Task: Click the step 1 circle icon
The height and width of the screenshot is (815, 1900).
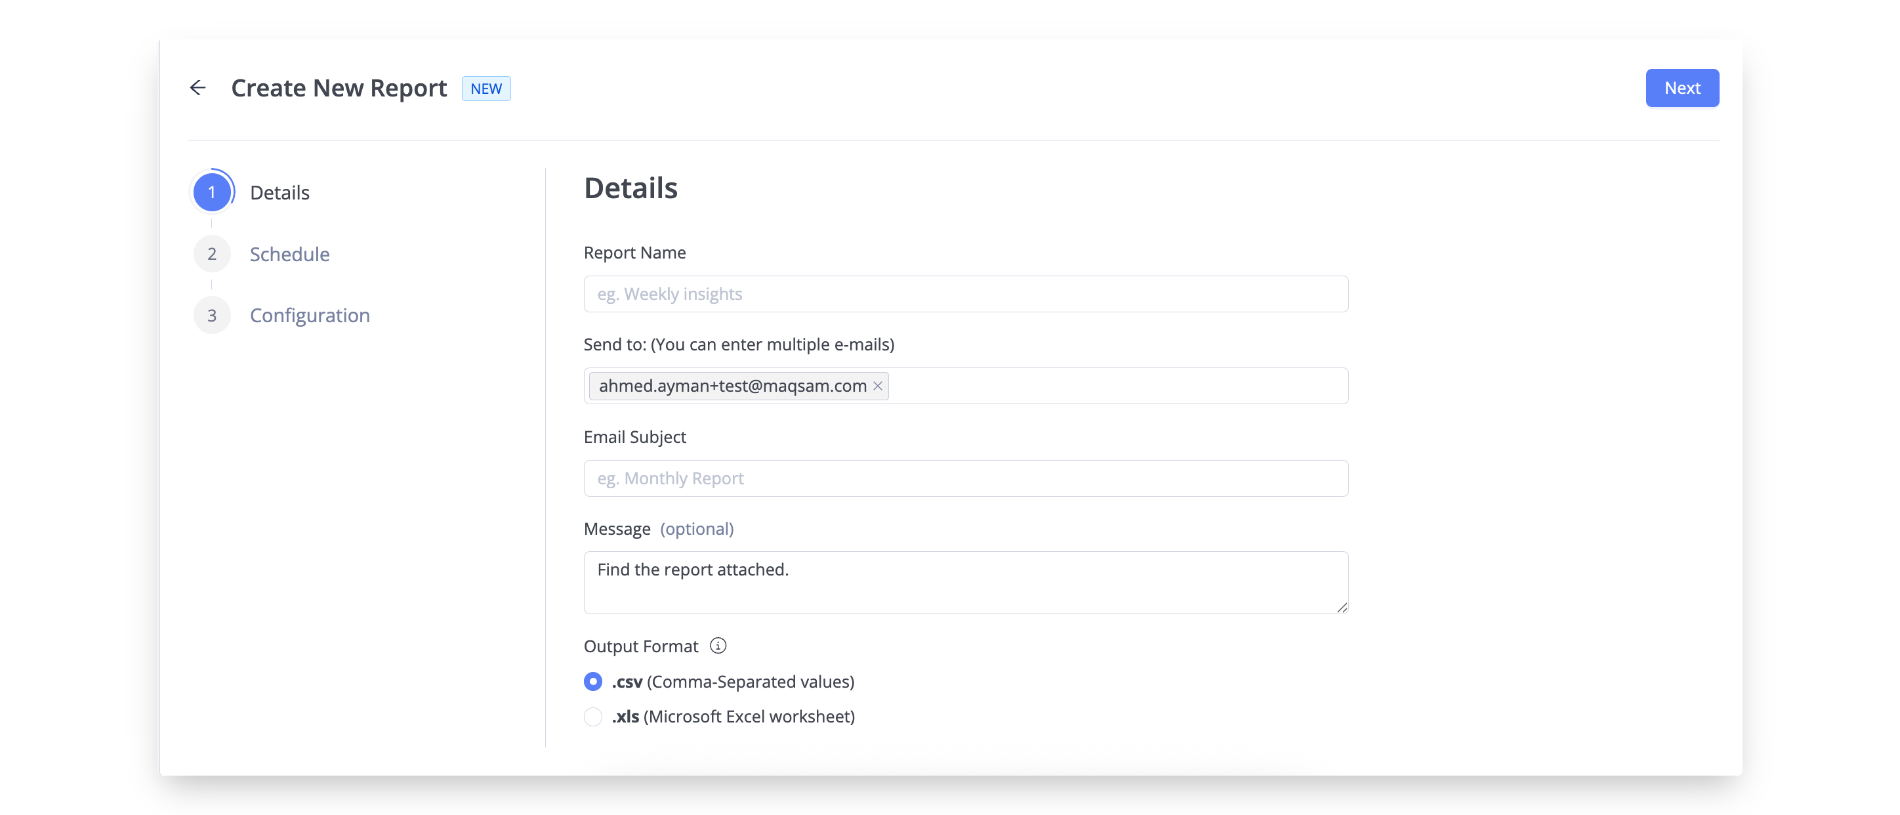Action: tap(212, 192)
